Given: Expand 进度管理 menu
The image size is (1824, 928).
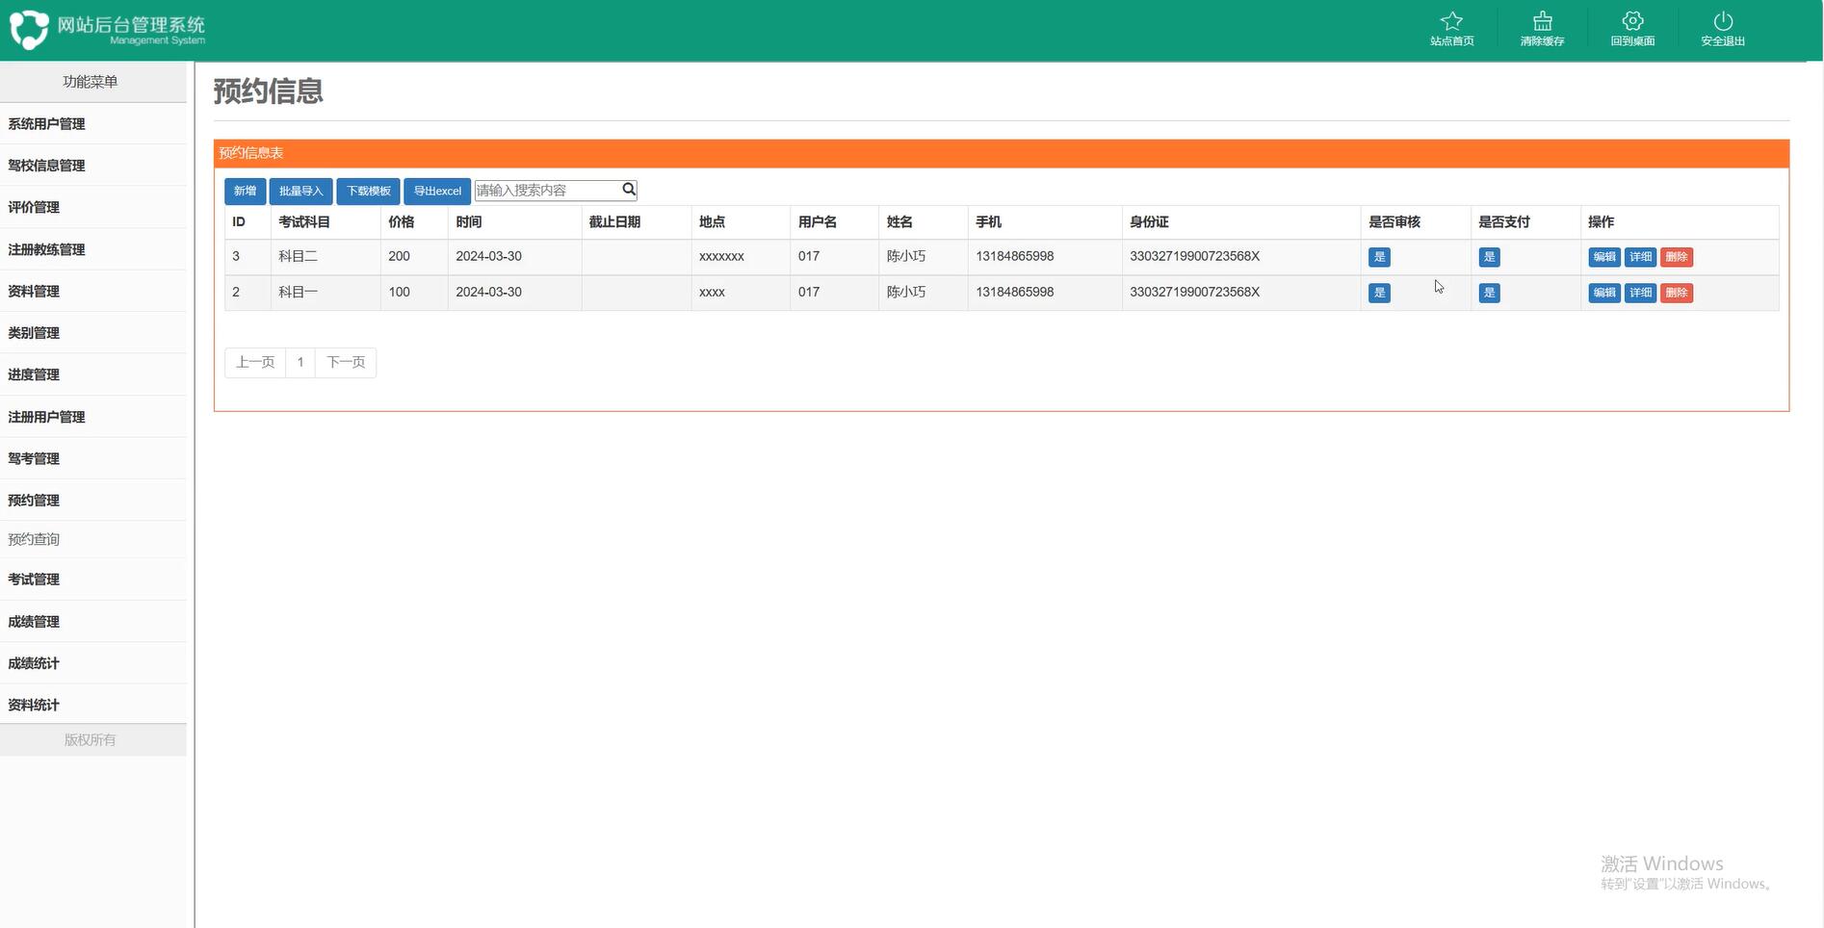Looking at the screenshot, I should [x=93, y=374].
